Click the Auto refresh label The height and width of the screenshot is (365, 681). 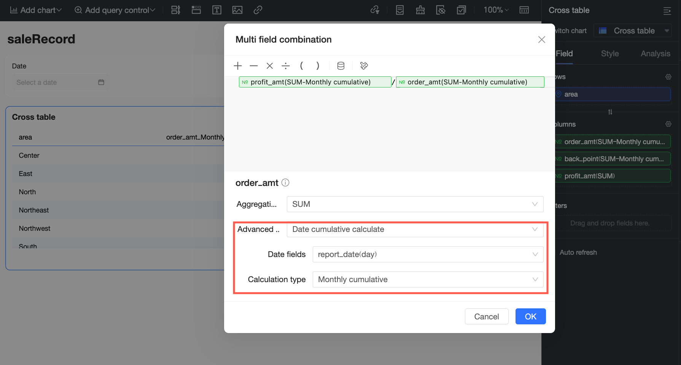578,252
